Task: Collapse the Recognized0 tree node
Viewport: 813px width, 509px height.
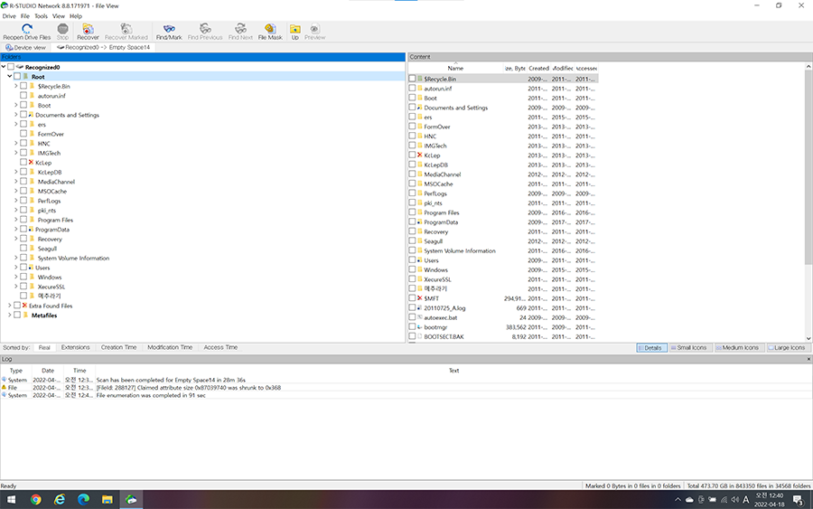Action: coord(4,67)
